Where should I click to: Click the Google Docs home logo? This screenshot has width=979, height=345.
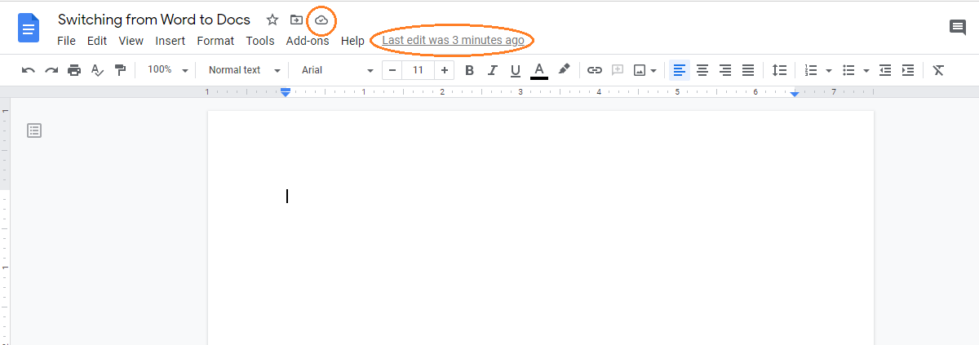click(29, 29)
